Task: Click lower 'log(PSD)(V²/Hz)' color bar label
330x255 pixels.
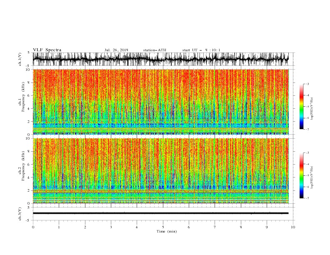Action: [312, 177]
